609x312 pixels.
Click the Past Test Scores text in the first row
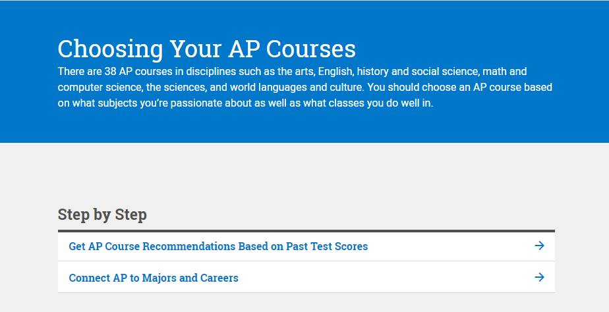[327, 246]
